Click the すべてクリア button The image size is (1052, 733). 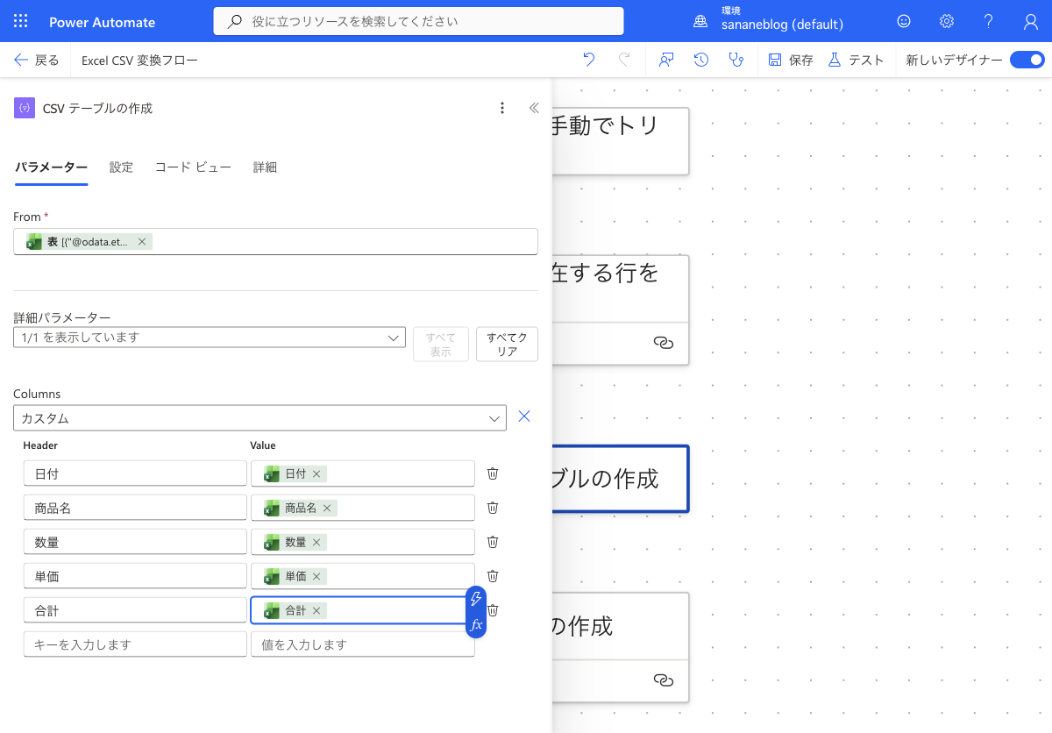pos(507,344)
